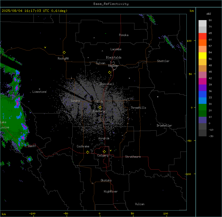
Task: Click the Okotoks city label
Action: pyautogui.click(x=106, y=180)
